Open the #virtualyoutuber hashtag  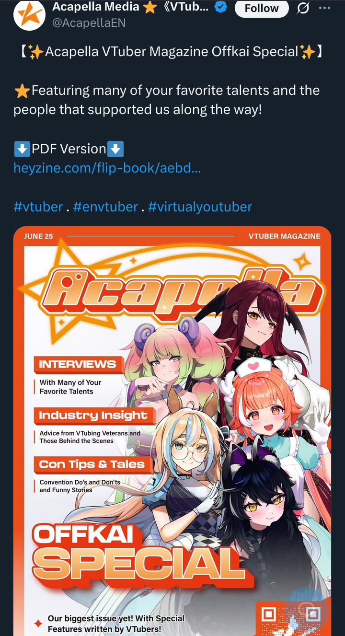point(200,207)
